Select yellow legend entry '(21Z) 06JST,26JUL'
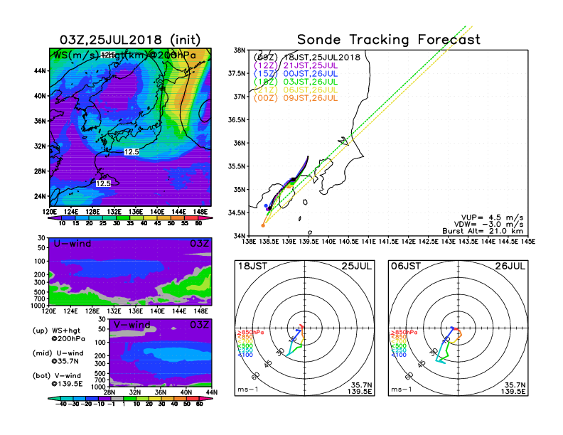 pos(296,90)
